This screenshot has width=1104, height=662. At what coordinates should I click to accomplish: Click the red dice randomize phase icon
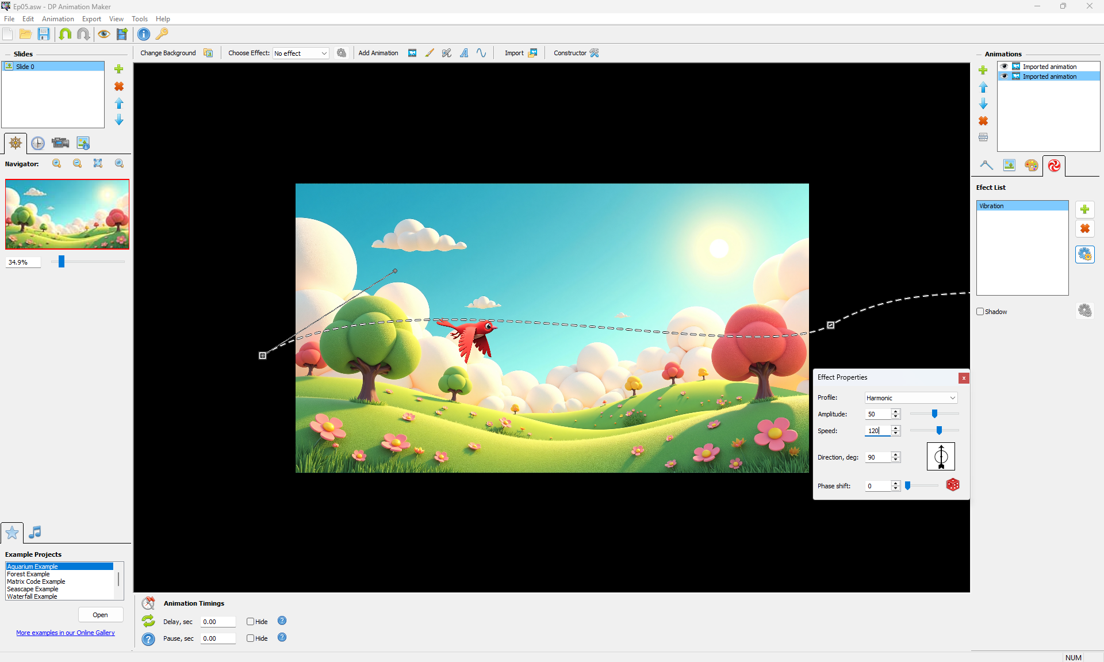953,485
